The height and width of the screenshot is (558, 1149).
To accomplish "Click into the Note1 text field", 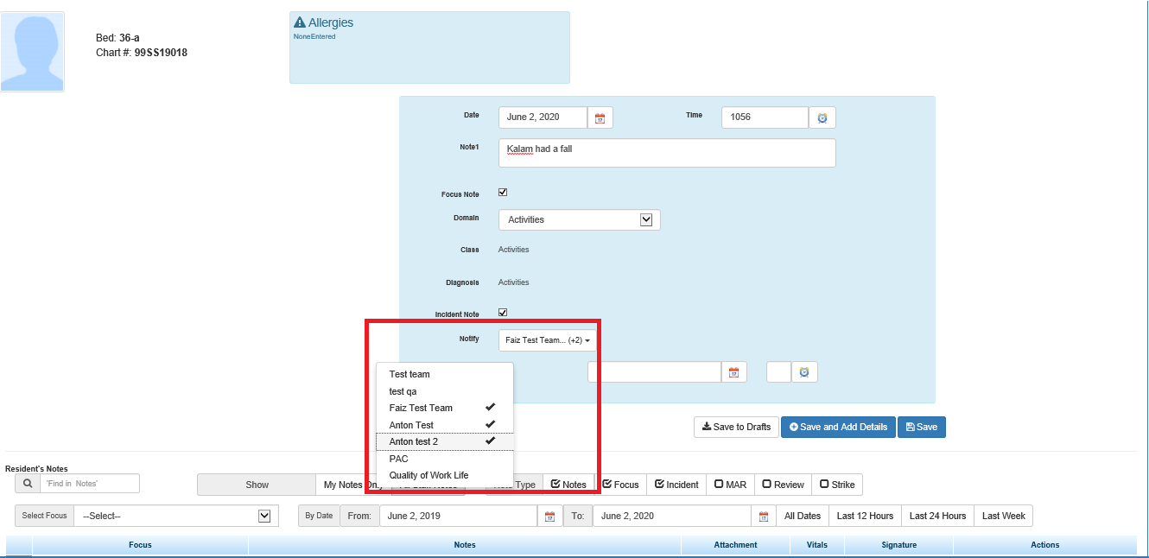I will coord(666,153).
